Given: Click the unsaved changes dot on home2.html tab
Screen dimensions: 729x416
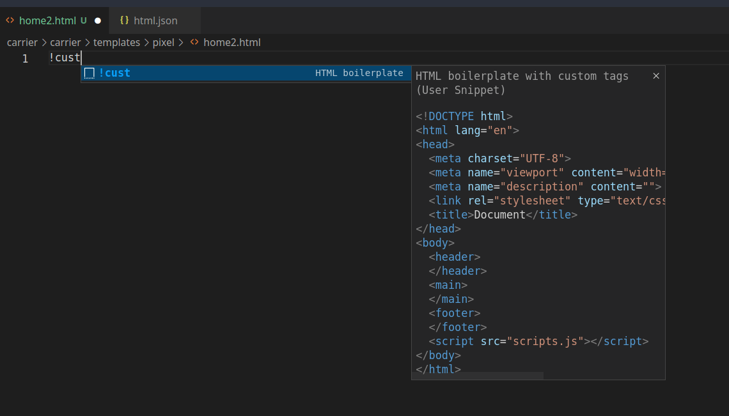Looking at the screenshot, I should (97, 20).
